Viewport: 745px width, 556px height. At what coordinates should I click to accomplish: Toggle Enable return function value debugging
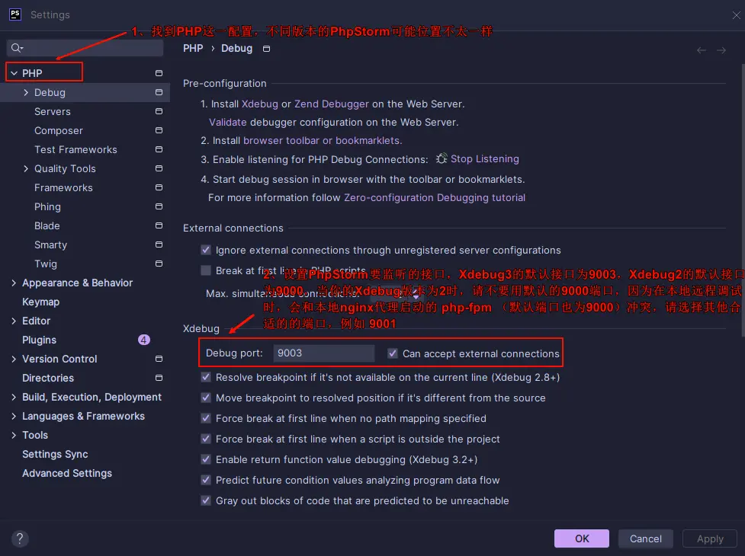point(206,459)
